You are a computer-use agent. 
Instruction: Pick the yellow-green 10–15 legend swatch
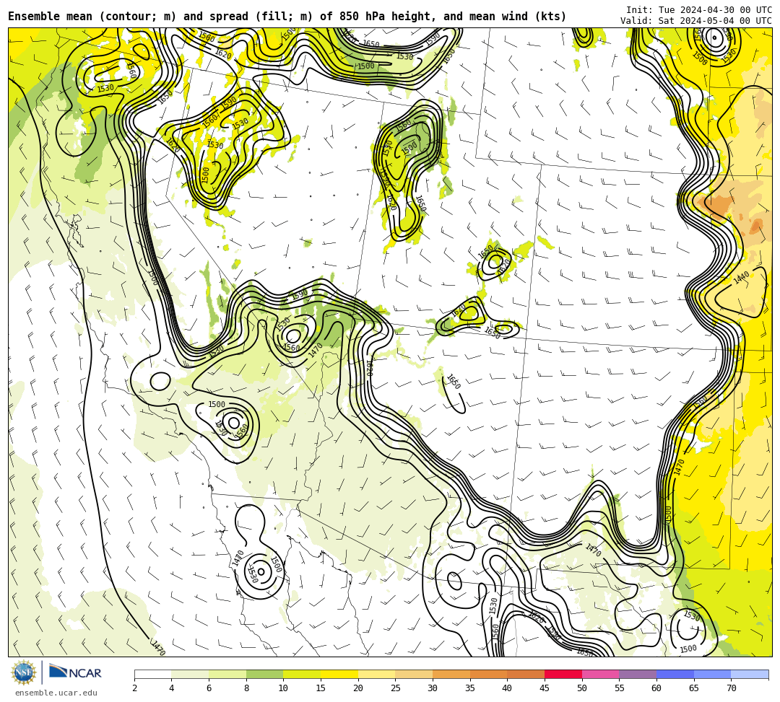pos(302,674)
